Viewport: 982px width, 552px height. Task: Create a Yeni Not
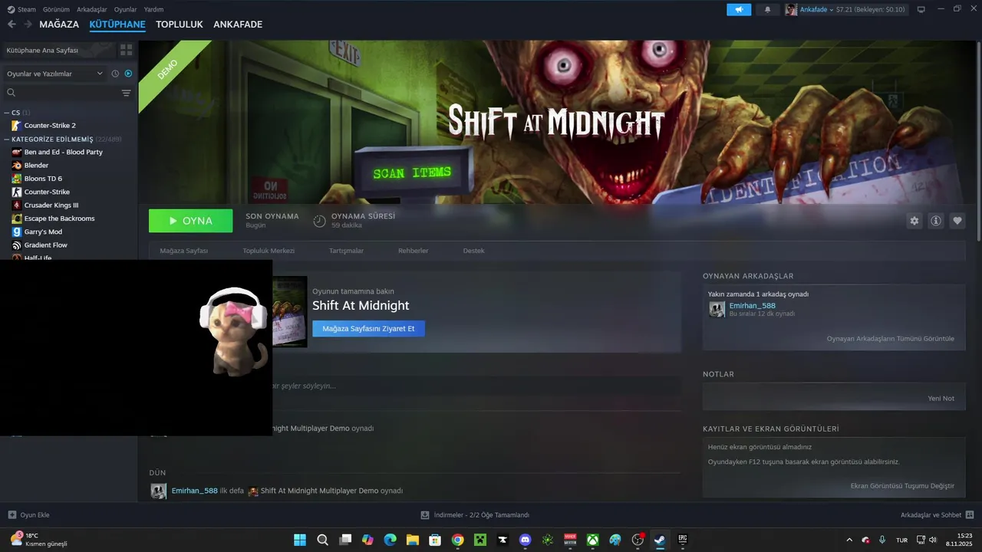941,399
